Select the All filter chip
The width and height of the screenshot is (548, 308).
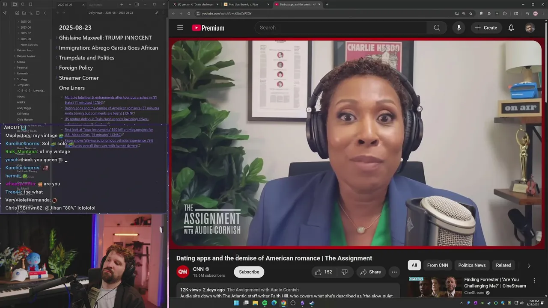[414, 265]
